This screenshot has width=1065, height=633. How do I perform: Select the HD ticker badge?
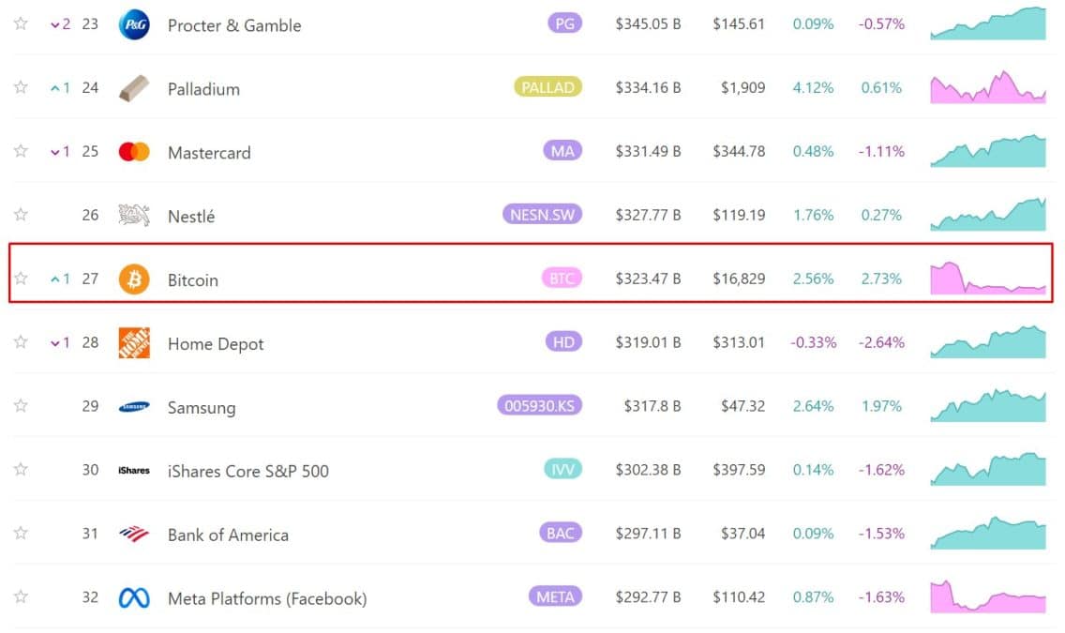(563, 341)
